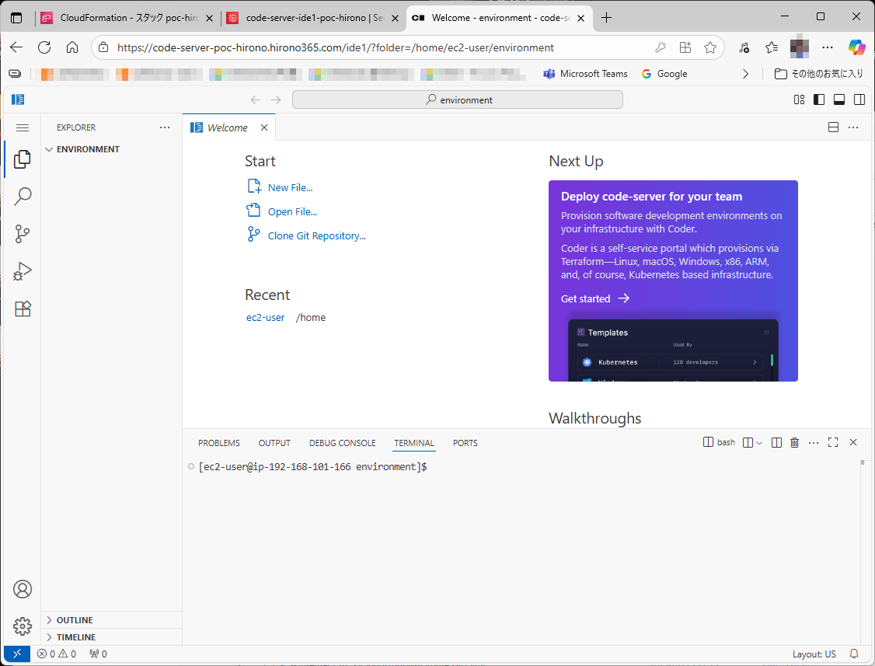Click the New File... link
This screenshot has width=875, height=666.
[290, 187]
